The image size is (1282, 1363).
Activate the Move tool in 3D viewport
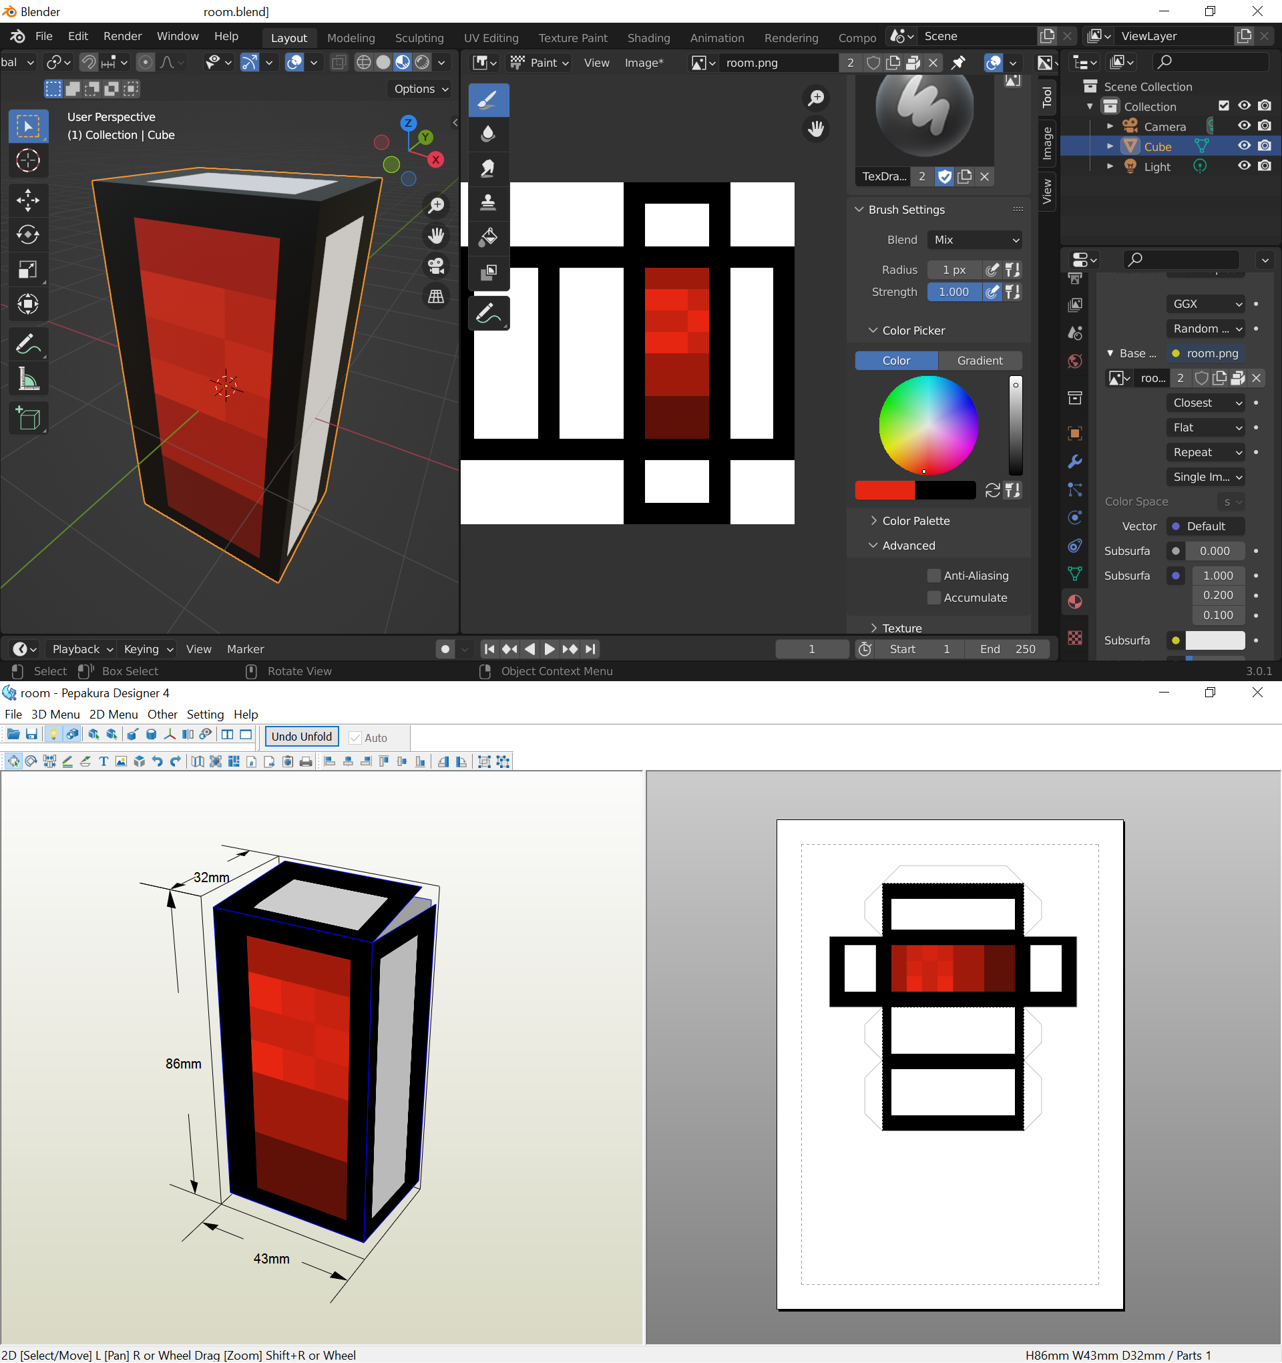(x=28, y=200)
